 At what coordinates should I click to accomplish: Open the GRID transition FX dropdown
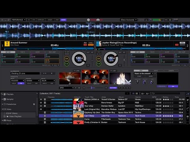(66, 88)
